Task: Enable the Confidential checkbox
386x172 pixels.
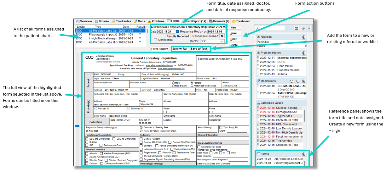Action: 155,40
